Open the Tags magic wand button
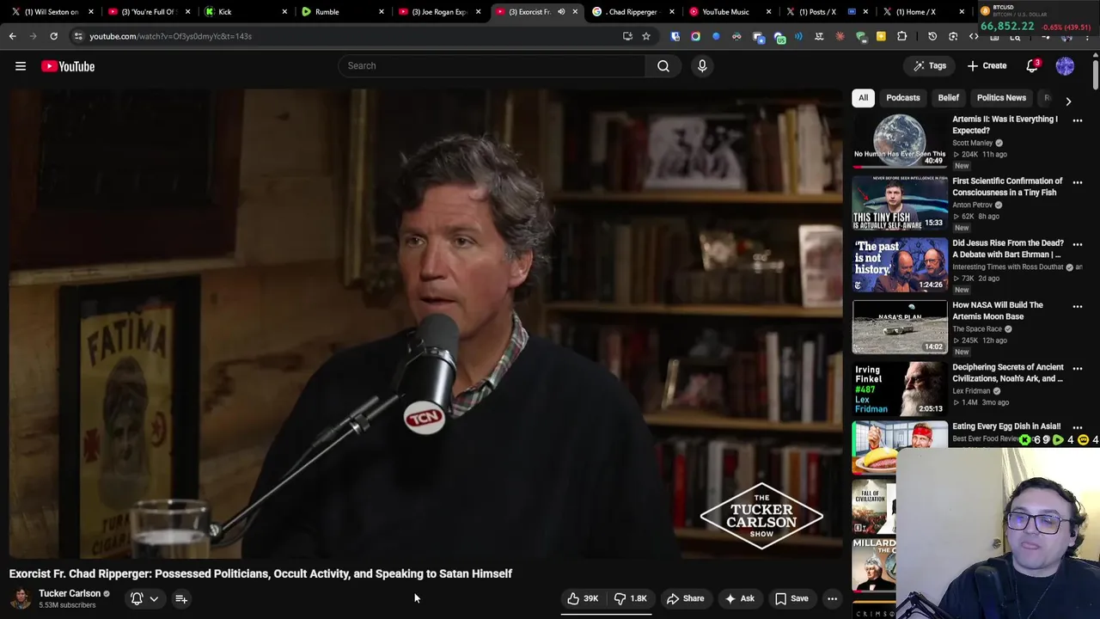This screenshot has height=619, width=1100. click(930, 66)
